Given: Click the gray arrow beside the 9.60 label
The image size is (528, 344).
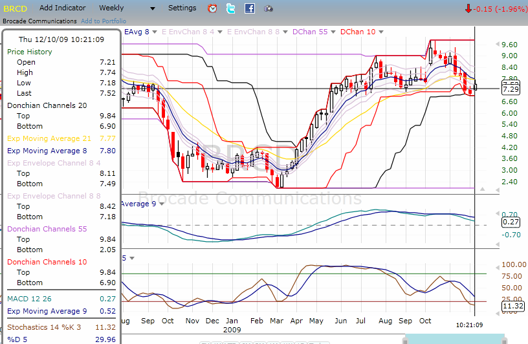Looking at the screenshot, I should click(498, 44).
